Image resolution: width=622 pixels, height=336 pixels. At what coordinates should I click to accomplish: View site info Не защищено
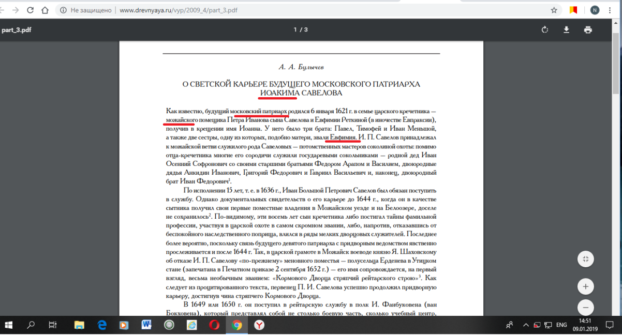[x=86, y=10]
